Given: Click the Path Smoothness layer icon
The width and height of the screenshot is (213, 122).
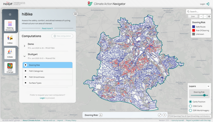Looking at the screenshot, I should [x=26, y=77].
